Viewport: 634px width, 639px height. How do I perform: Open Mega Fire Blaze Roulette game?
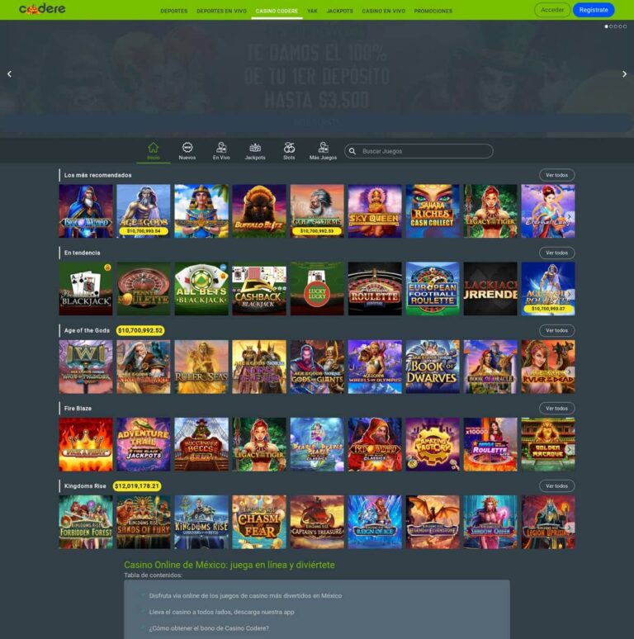[x=490, y=444]
